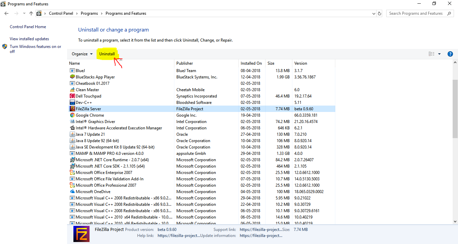Open View installed updates link
The image size is (458, 244).
(29, 39)
